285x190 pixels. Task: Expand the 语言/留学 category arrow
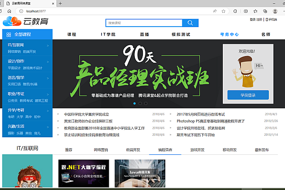[48, 78]
